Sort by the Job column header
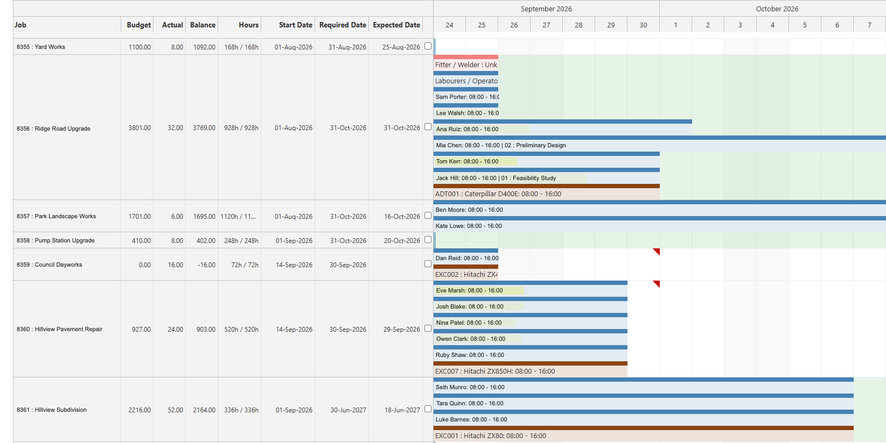The image size is (886, 443). [x=67, y=25]
